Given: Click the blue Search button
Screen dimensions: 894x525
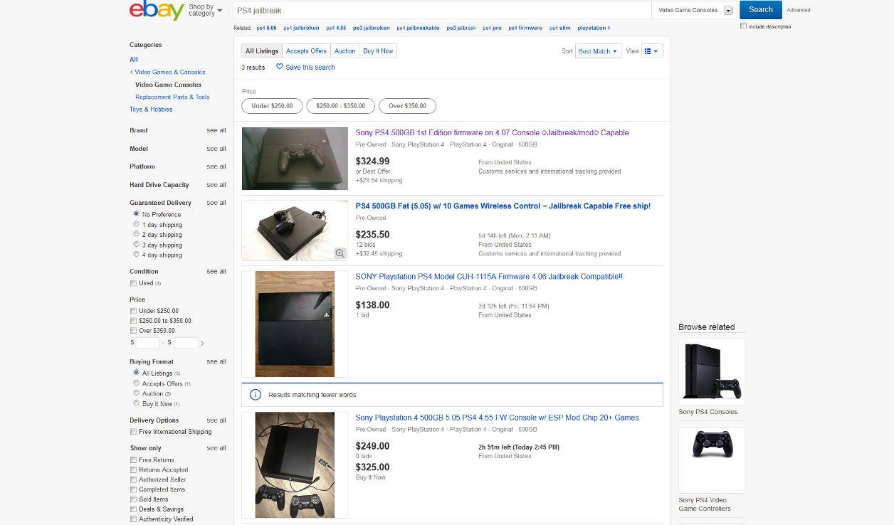Looking at the screenshot, I should 761,10.
